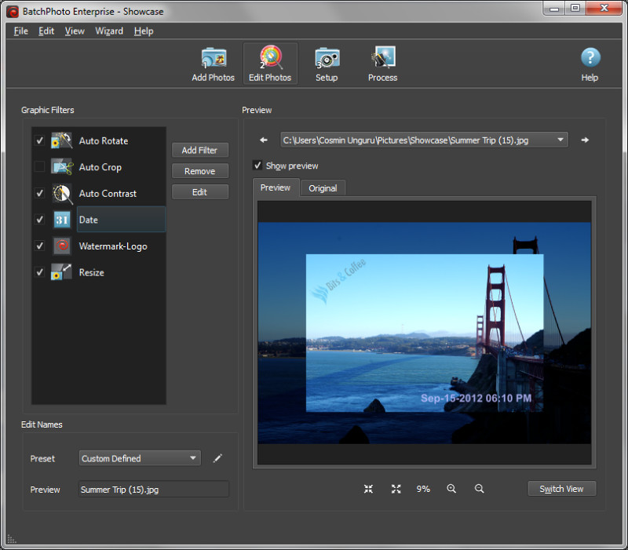The height and width of the screenshot is (550, 628).
Task: Select the Resize filter row
Action: pos(99,272)
